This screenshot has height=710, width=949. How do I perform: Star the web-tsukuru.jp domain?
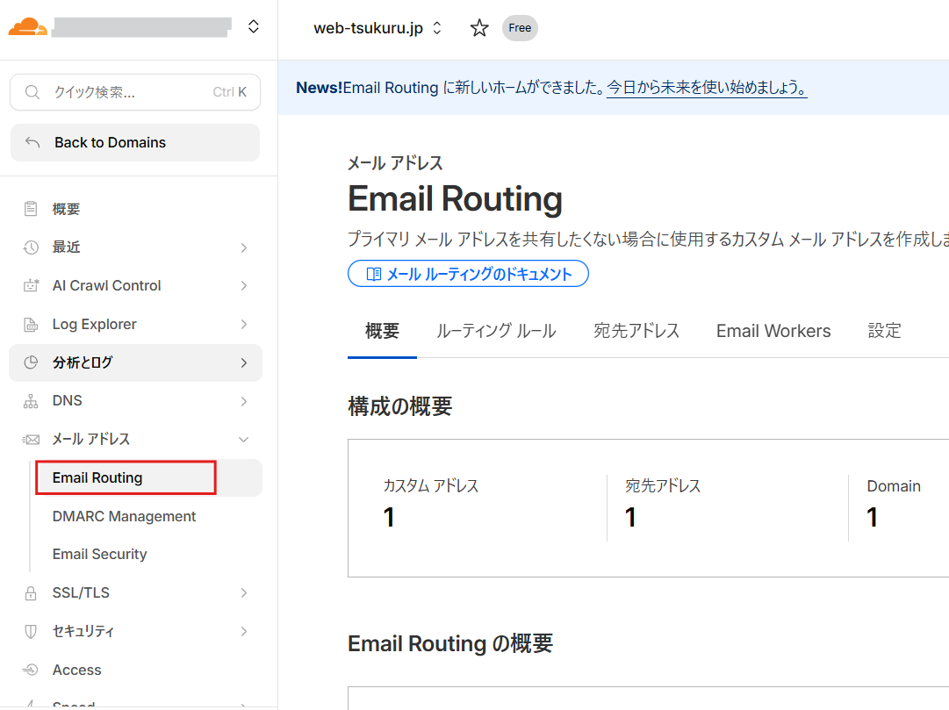(x=479, y=28)
